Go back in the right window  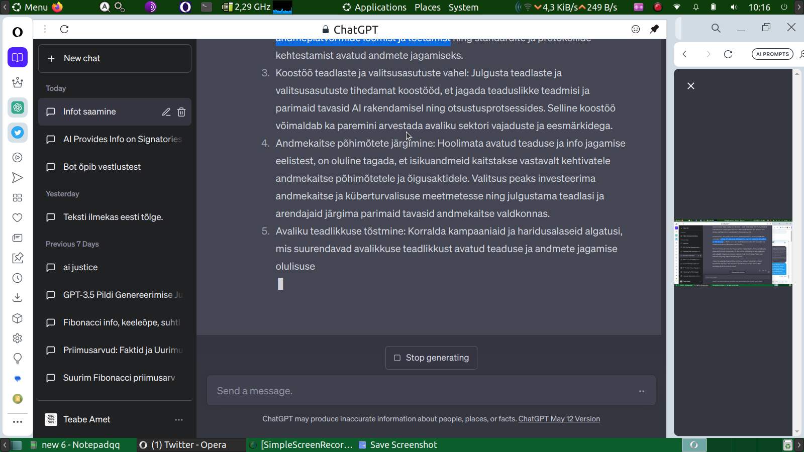click(684, 54)
